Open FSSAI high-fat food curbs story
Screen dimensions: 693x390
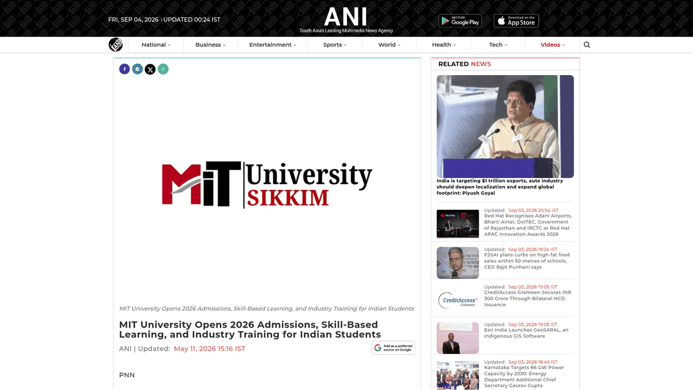coord(527,261)
